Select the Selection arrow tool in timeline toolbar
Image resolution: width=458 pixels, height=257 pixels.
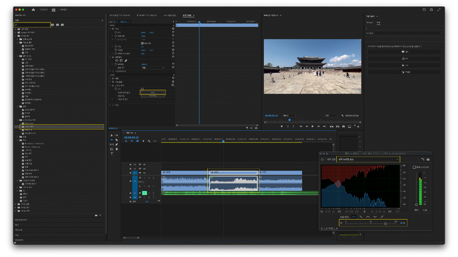pyautogui.click(x=112, y=136)
